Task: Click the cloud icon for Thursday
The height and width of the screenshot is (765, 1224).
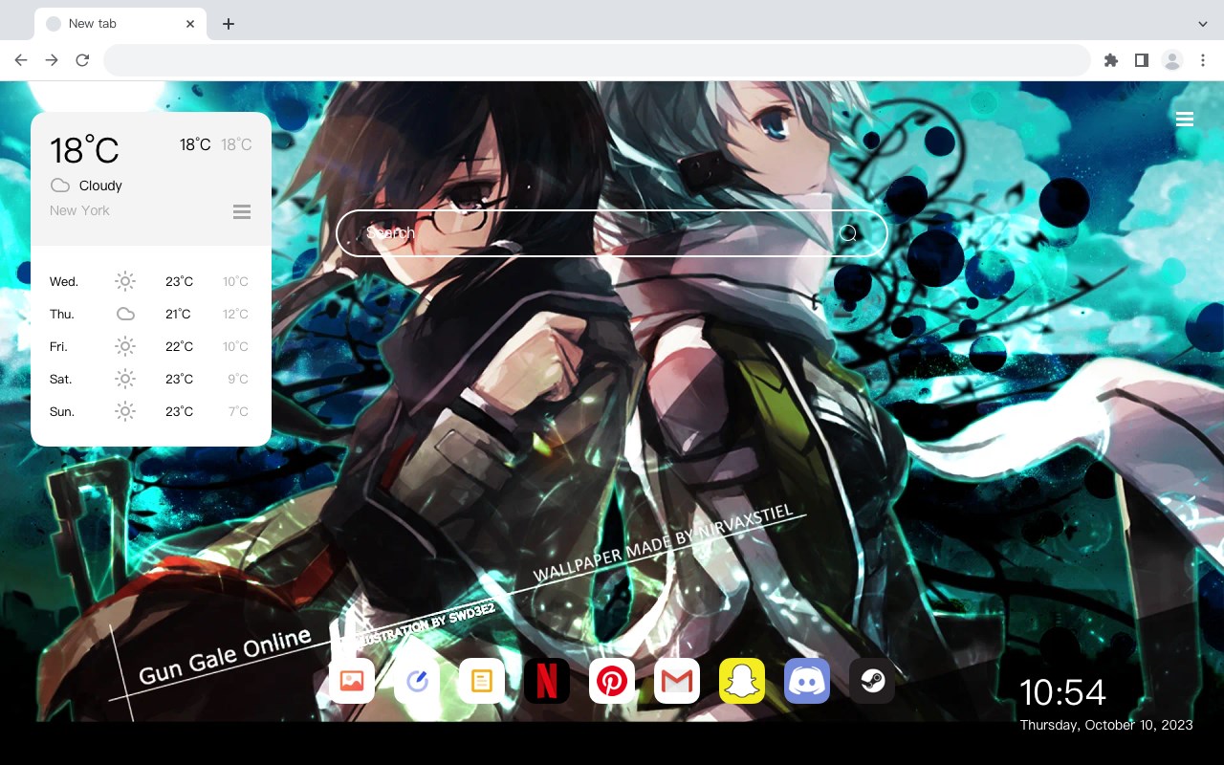Action: 125,314
